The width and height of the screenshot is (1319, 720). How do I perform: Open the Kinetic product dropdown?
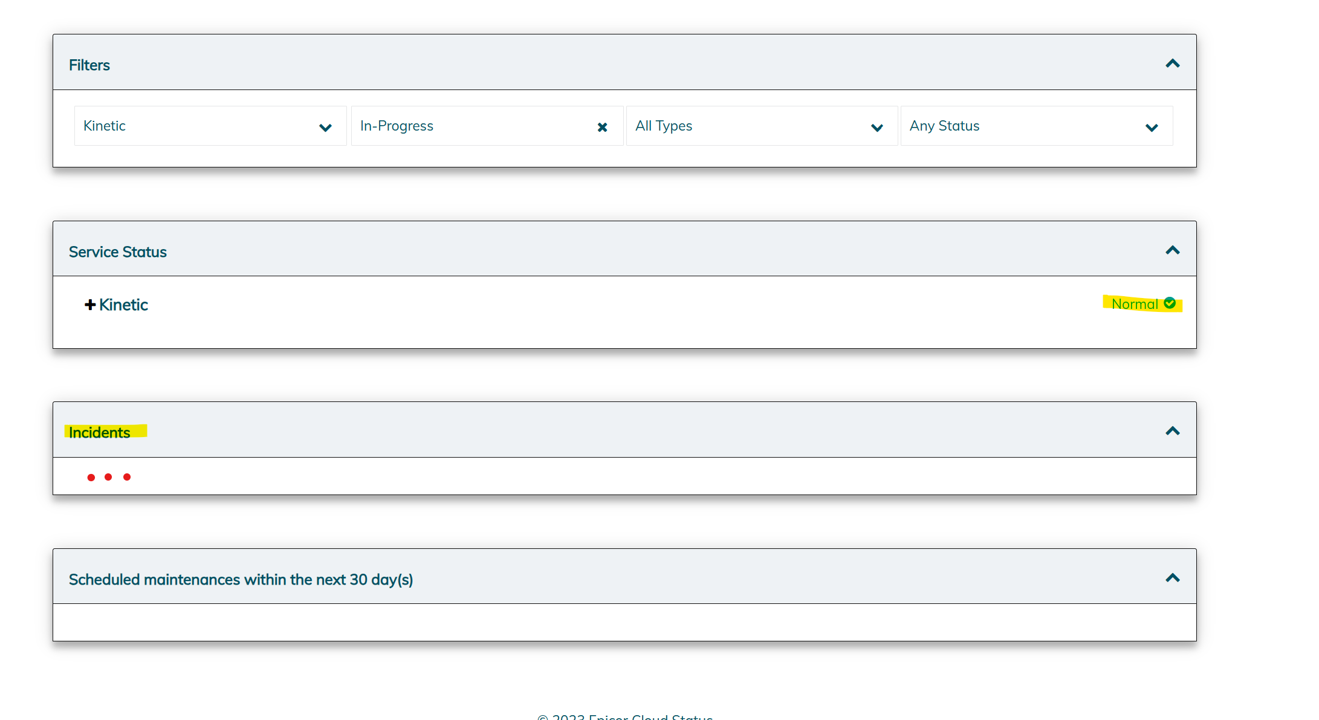pyautogui.click(x=199, y=126)
